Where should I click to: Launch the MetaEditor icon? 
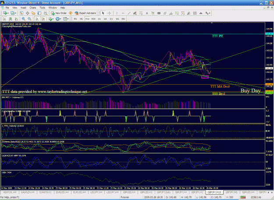pyautogui.click(x=71, y=13)
